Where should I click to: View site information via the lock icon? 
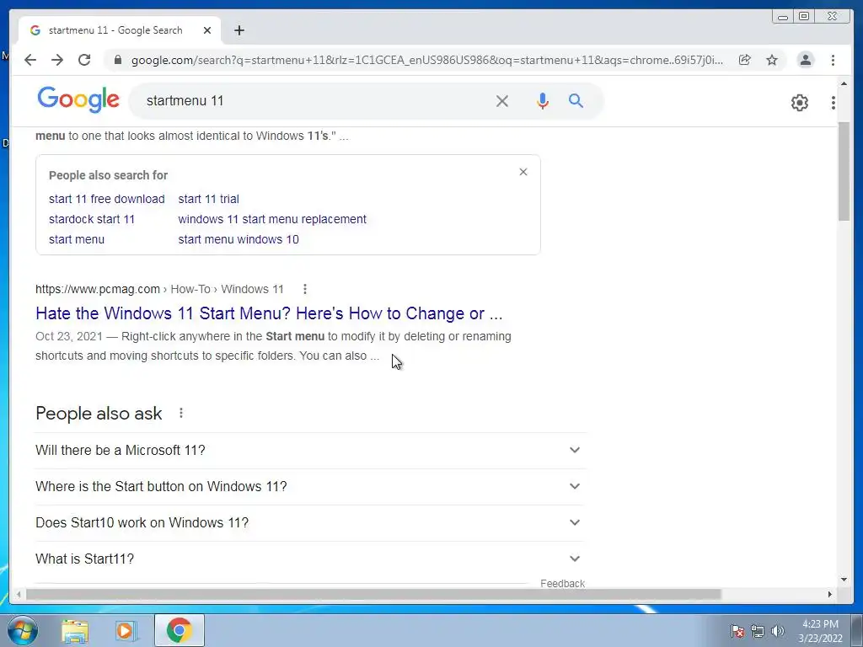pyautogui.click(x=117, y=60)
